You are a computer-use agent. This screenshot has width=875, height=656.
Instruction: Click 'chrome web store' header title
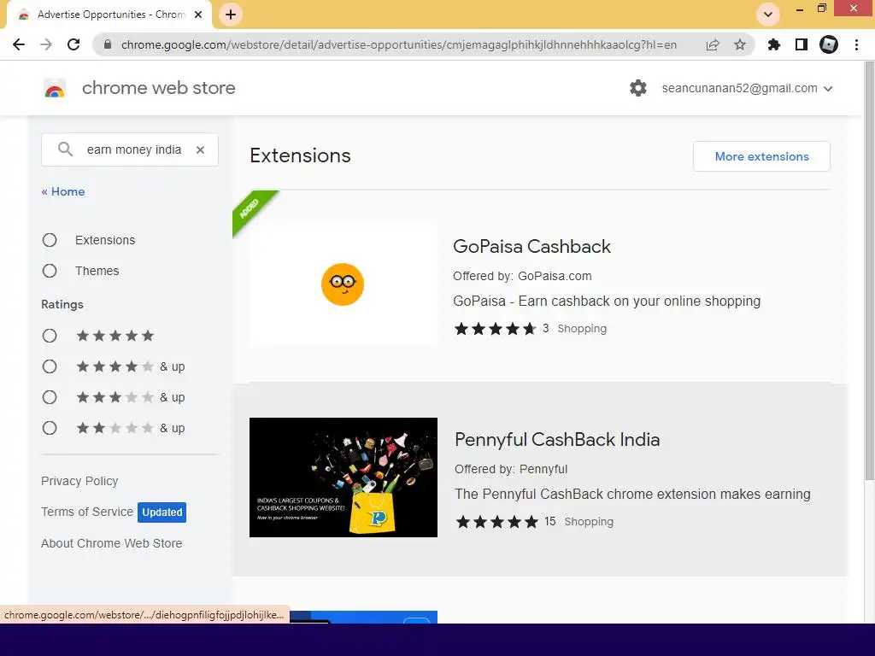point(158,88)
